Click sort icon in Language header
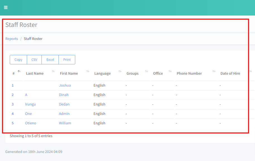Screen dimensions: 255x161 pos(120,71)
